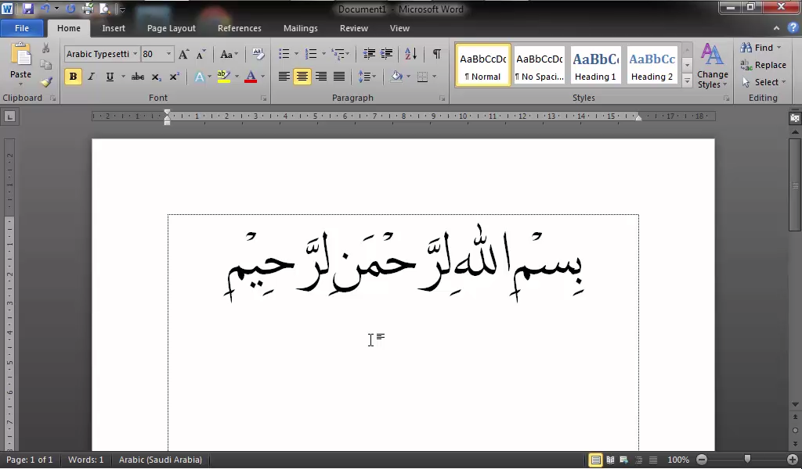
Task: Click the Cut scissors icon
Action: point(45,48)
